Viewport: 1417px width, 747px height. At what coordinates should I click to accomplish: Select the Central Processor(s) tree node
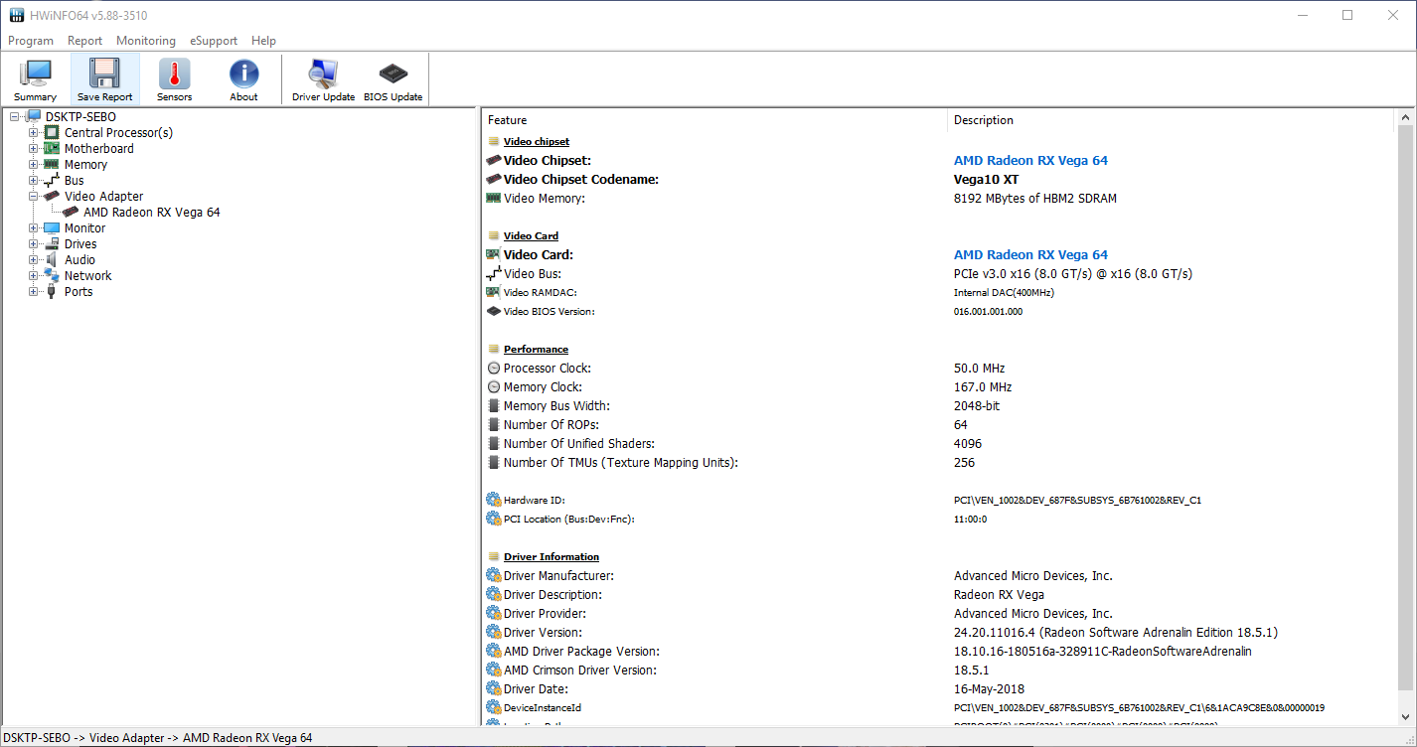pyautogui.click(x=118, y=133)
